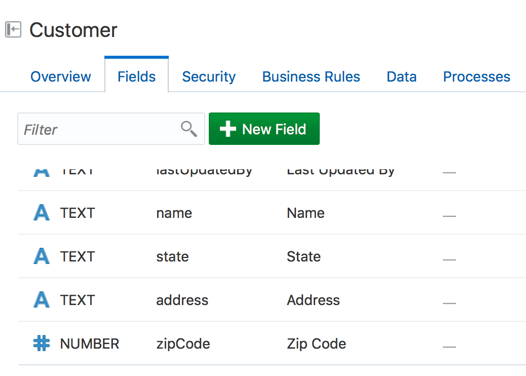Click the plus icon on the New Field button

228,129
